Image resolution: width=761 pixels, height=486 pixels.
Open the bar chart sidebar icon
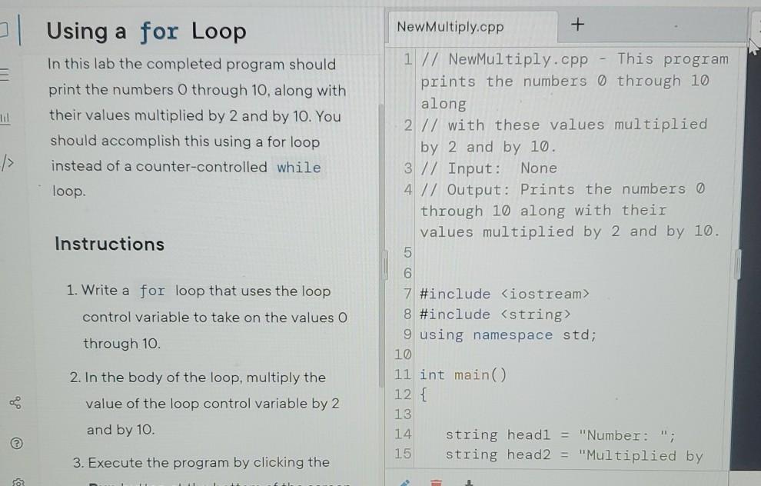[5, 118]
